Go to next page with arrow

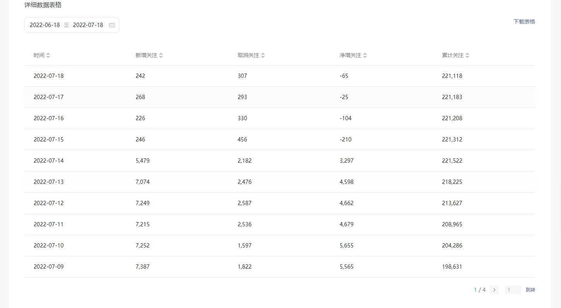[494, 290]
